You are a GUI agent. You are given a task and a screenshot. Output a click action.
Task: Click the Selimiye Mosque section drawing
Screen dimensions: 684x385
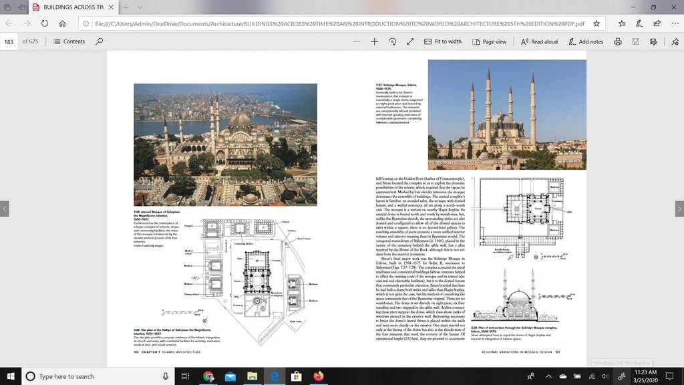(516, 295)
